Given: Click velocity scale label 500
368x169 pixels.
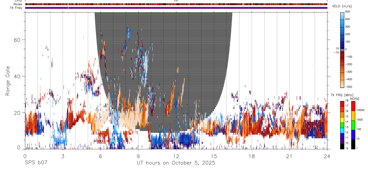Looking at the screenshot, I should pos(348,12).
